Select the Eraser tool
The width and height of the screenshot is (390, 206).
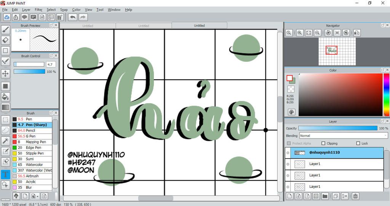click(x=5, y=40)
